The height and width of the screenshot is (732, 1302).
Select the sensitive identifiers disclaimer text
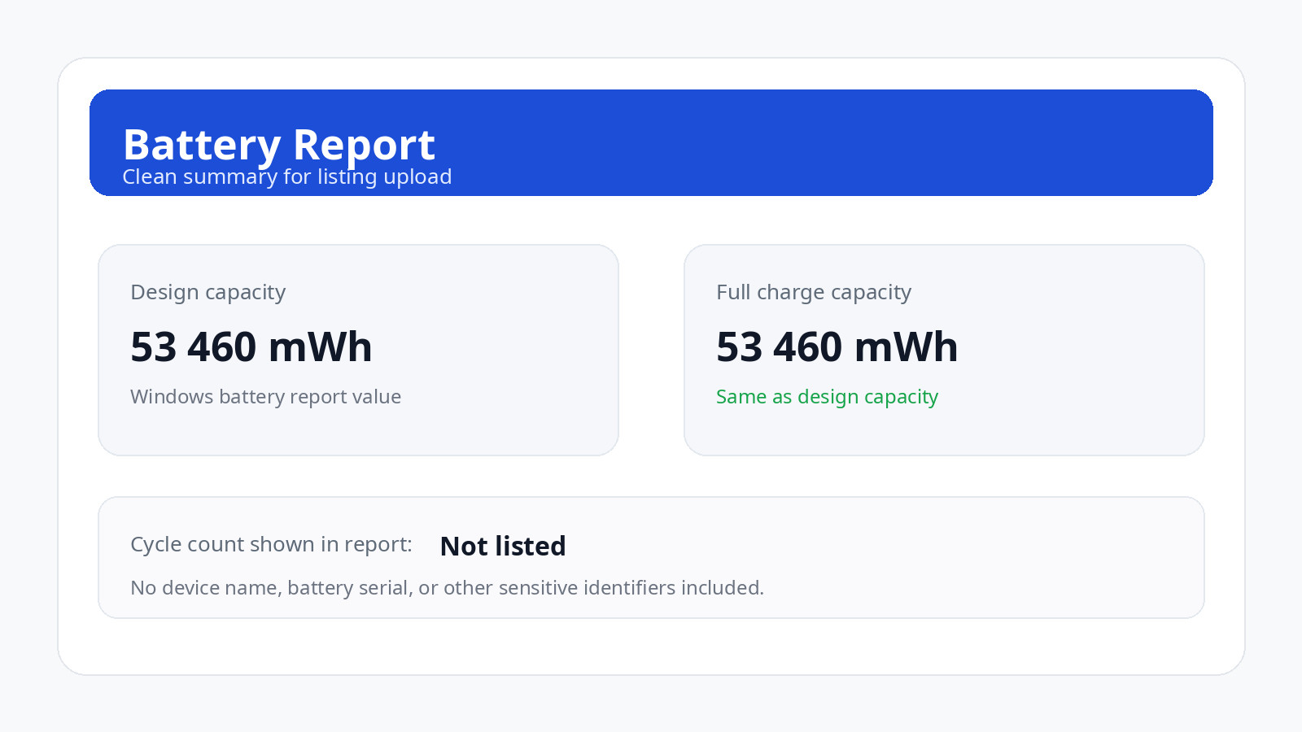448,588
